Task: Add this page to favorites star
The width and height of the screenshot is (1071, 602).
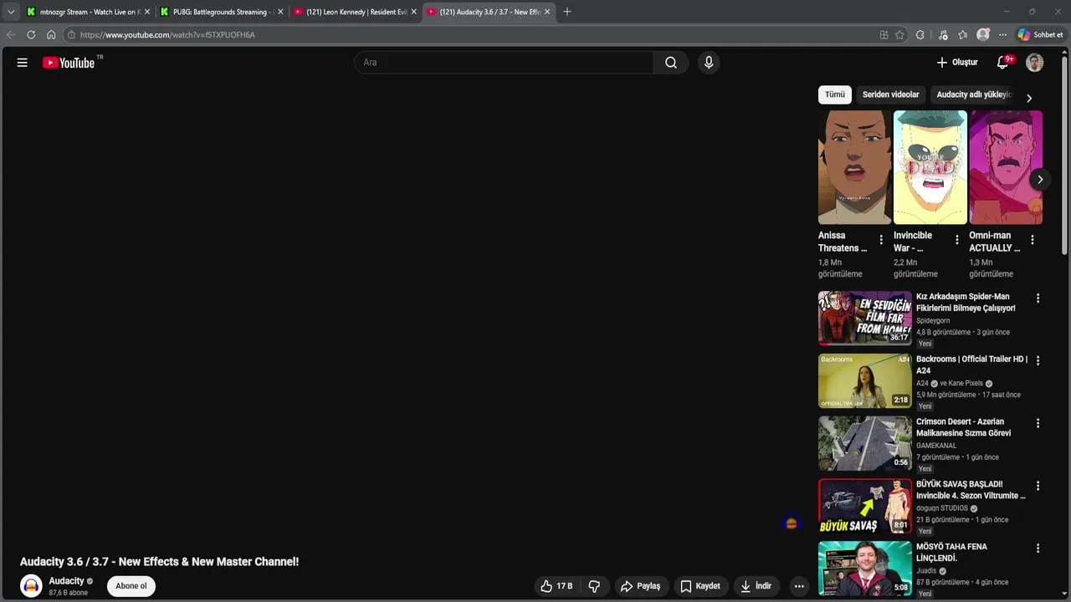Action: pos(900,35)
